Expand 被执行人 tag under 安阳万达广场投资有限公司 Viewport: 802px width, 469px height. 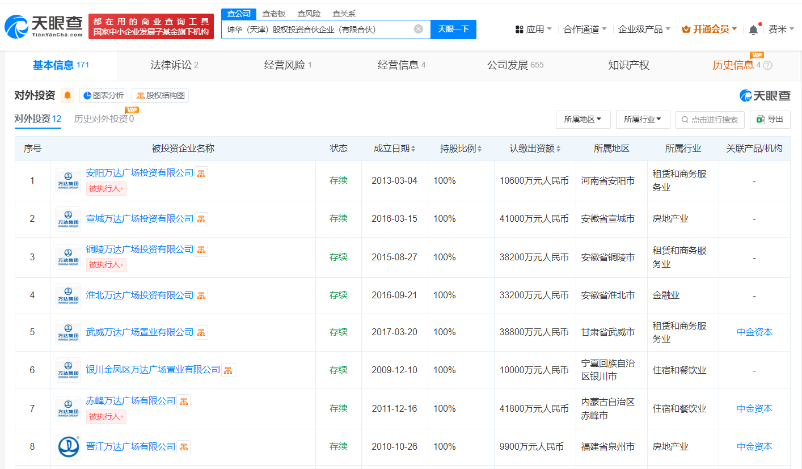pos(106,188)
